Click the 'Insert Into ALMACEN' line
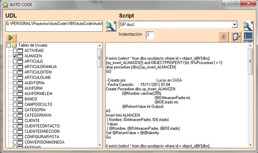258x153 pixels. pos(123,115)
